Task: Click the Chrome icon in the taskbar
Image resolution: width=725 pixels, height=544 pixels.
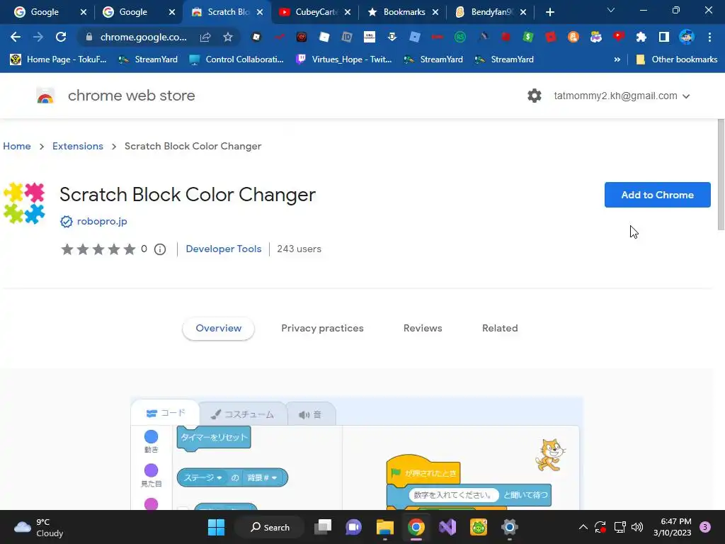Action: pyautogui.click(x=416, y=527)
